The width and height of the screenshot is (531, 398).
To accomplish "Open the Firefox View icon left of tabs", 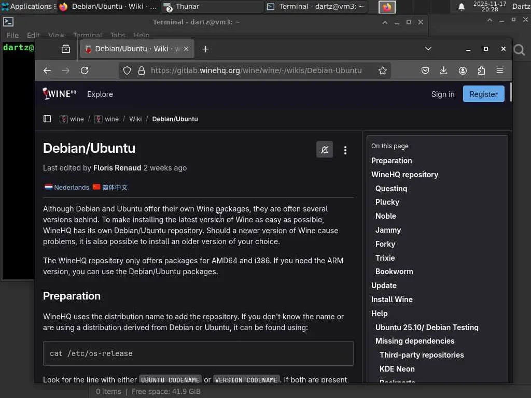I will coord(66,49).
